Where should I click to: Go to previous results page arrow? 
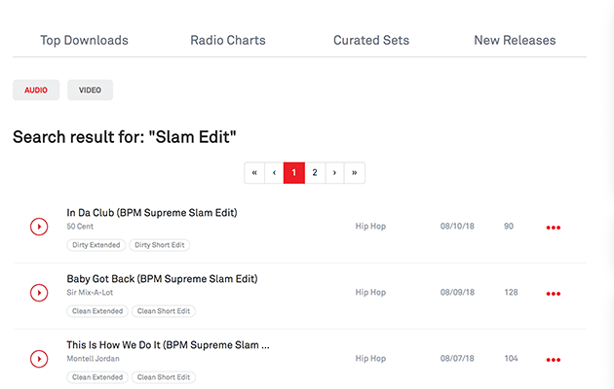[x=274, y=172]
